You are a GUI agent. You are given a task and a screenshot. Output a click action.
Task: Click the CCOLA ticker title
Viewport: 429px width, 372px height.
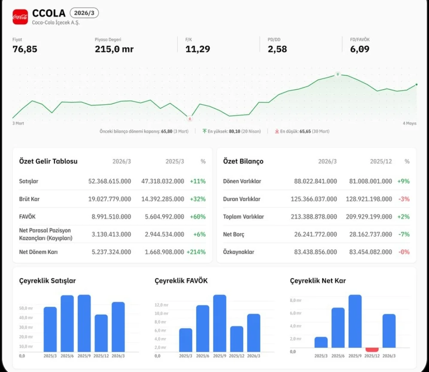pyautogui.click(x=49, y=13)
